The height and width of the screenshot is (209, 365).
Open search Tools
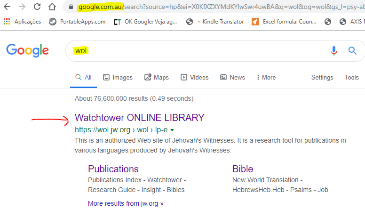point(352,77)
